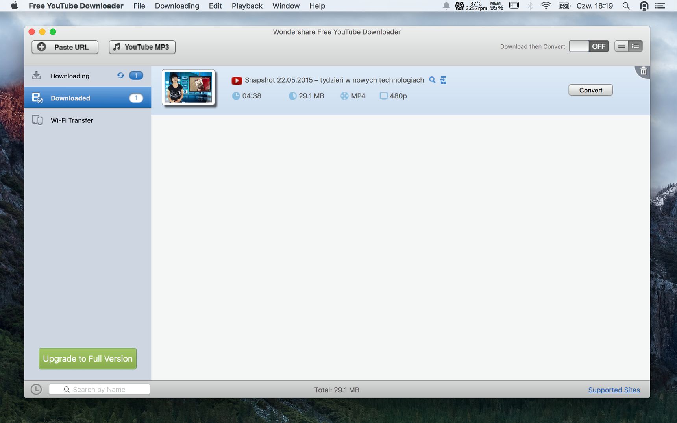Viewport: 677px width, 423px height.
Task: Open the Help menu
Action: click(317, 6)
